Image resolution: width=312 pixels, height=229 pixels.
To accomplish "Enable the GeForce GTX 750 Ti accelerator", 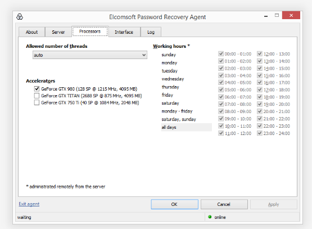I will coord(37,102).
